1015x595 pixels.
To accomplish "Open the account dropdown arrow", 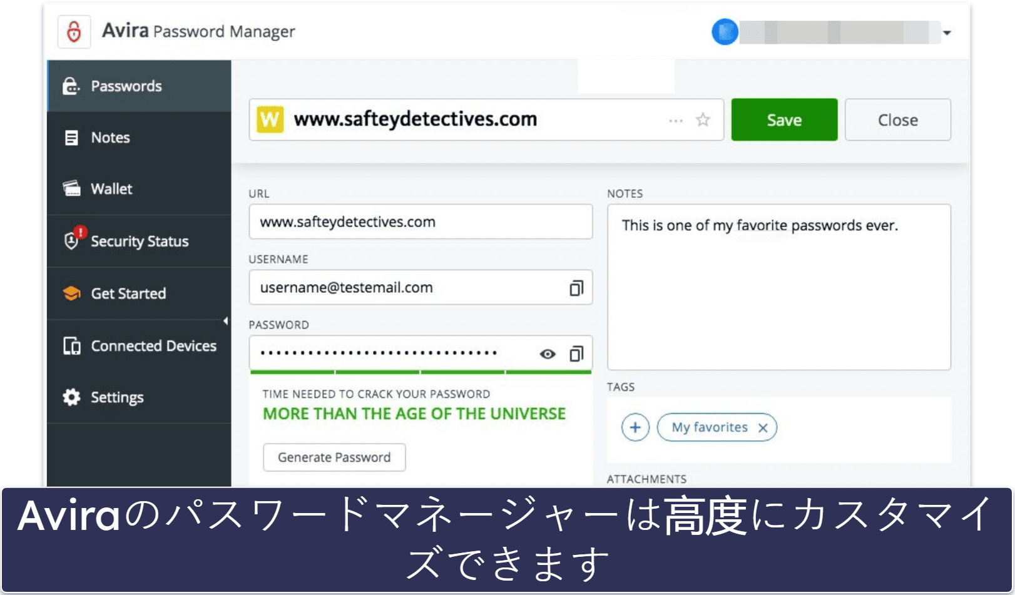I will pyautogui.click(x=947, y=33).
